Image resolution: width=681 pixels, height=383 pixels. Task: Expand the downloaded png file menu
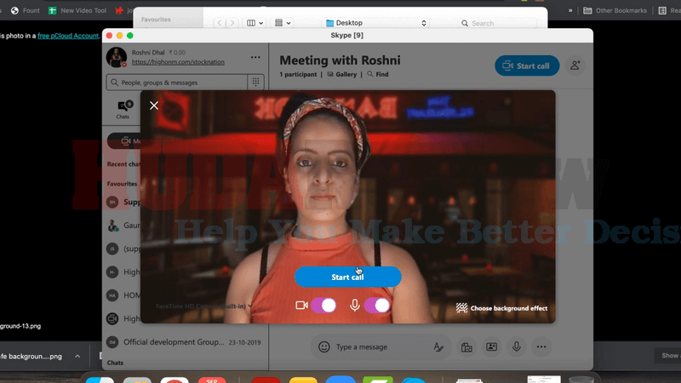click(x=77, y=356)
